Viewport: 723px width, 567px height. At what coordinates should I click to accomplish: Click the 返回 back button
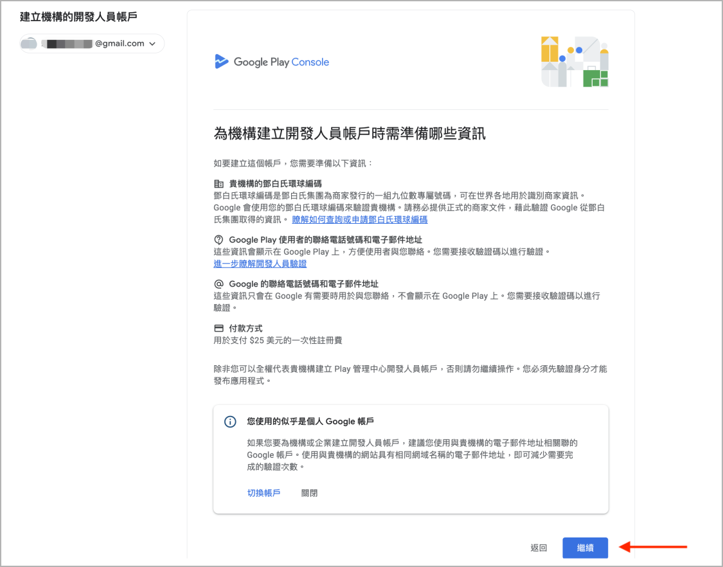pyautogui.click(x=539, y=548)
